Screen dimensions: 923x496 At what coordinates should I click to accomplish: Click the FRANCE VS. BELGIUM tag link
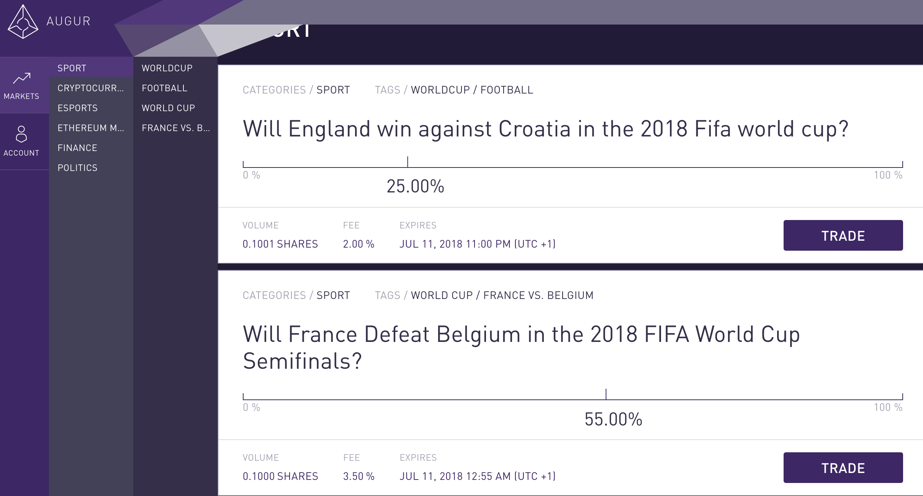click(x=538, y=295)
